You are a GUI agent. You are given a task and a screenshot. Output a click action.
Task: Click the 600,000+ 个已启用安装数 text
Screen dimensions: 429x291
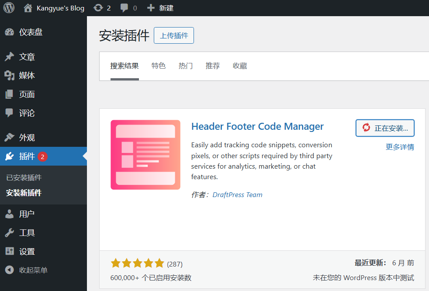click(151, 277)
